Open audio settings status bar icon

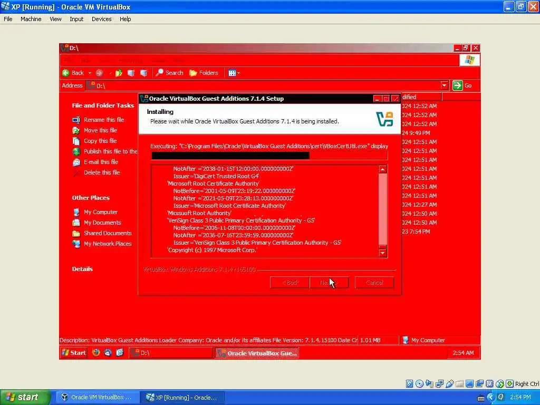click(x=429, y=384)
